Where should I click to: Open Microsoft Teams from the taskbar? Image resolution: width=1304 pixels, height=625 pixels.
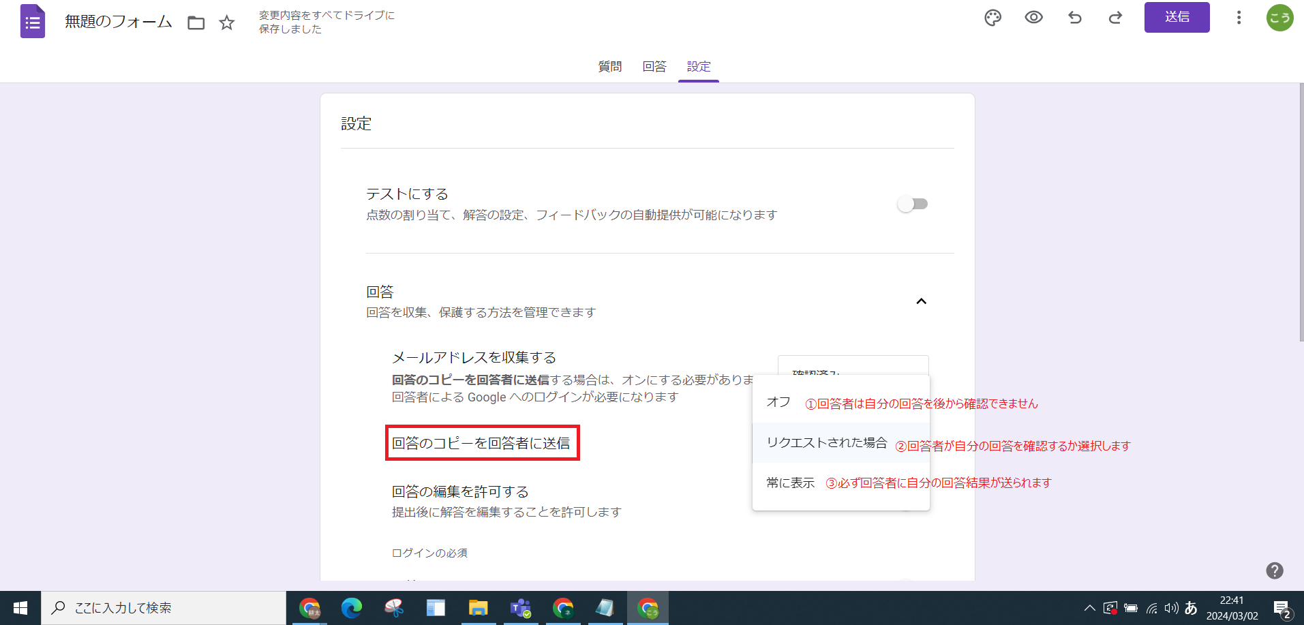pos(520,607)
